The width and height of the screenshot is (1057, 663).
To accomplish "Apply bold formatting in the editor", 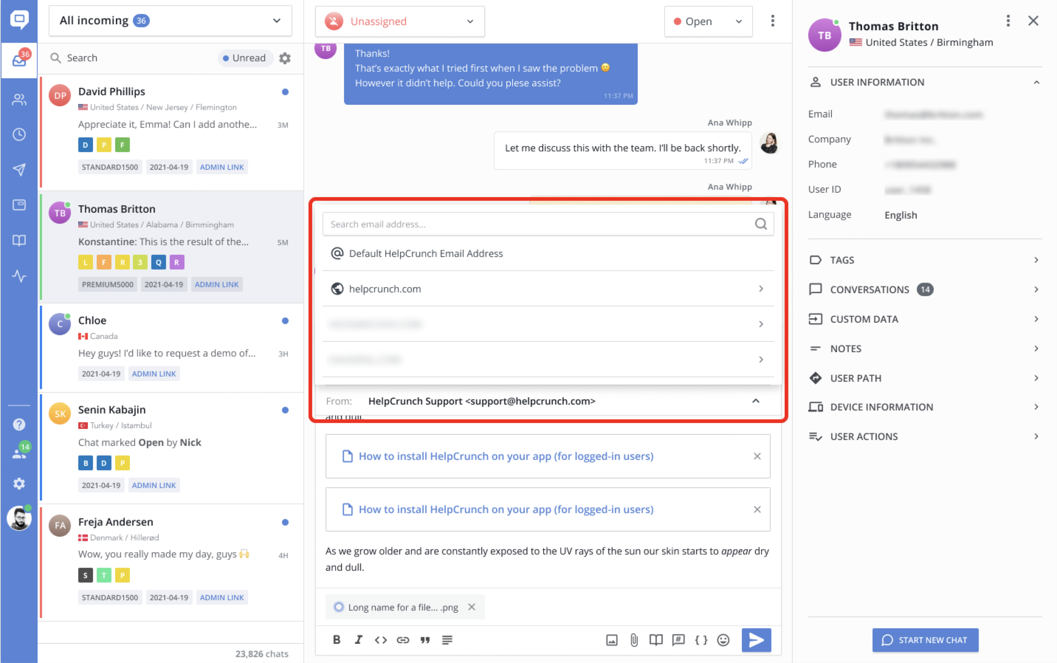I will [336, 640].
